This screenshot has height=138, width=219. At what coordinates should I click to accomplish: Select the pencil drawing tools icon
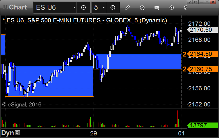point(127,7)
